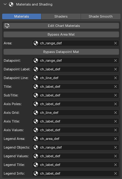Click material icon in Legend Area field
Viewport: 122px width, 179px height.
(x=36, y=139)
